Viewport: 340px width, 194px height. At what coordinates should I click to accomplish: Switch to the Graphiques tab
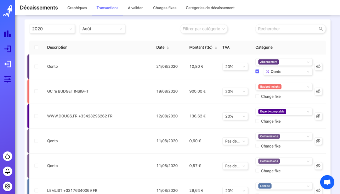pos(77,8)
